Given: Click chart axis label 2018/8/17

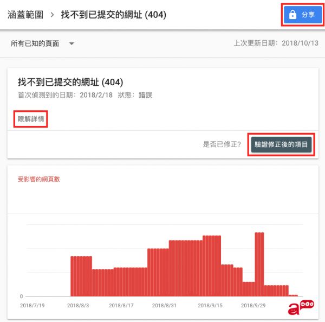Looking at the screenshot, I should coord(121,305).
